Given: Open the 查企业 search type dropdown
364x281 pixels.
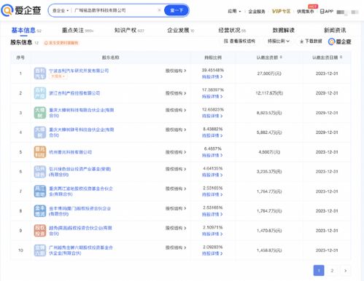Looking at the screenshot, I should [x=61, y=10].
